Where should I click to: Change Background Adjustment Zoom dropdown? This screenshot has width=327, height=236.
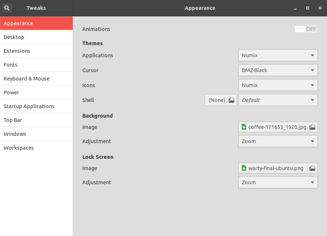278,141
